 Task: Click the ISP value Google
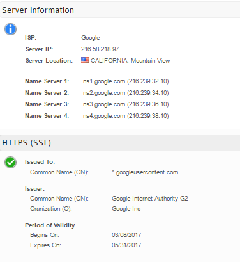coord(91,38)
